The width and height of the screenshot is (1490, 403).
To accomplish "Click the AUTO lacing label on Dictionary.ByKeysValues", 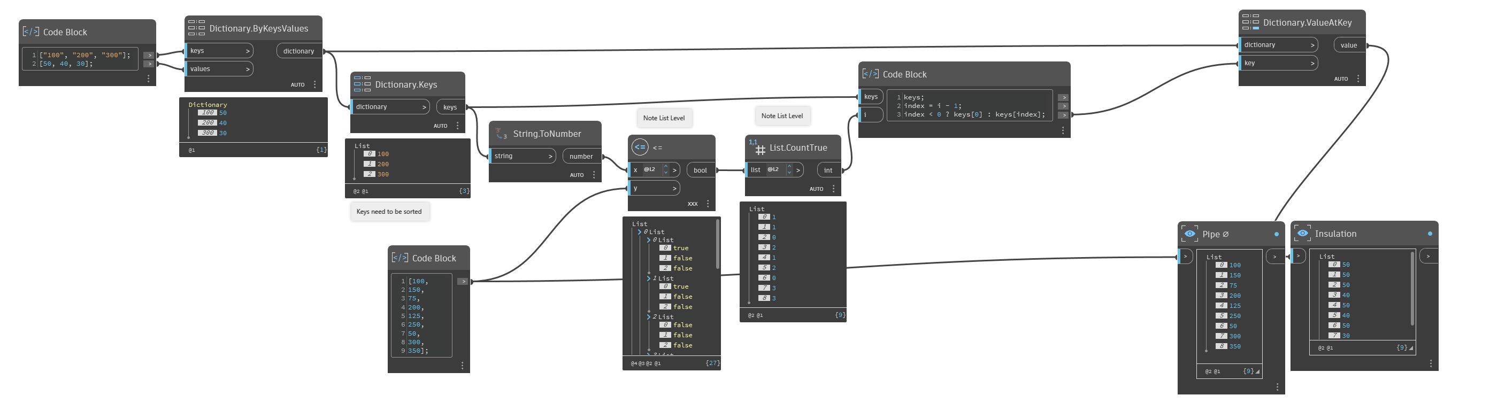I will pos(297,84).
